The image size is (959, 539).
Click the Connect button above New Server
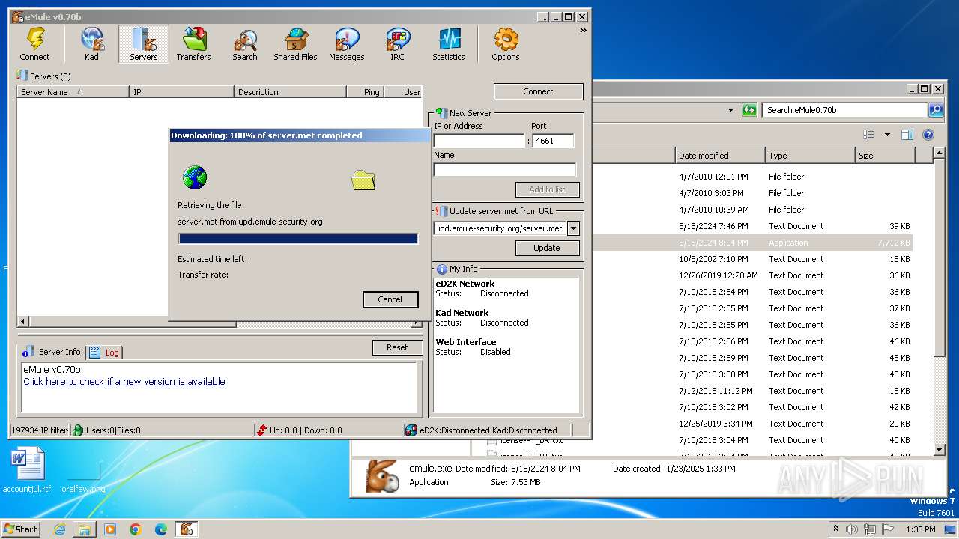click(x=538, y=91)
